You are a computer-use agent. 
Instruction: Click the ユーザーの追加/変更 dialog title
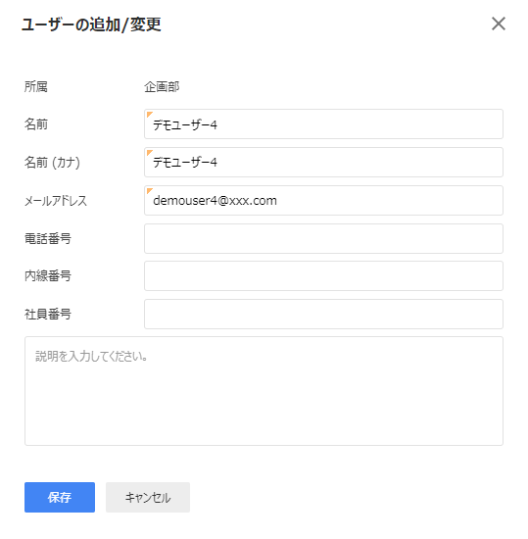(91, 24)
